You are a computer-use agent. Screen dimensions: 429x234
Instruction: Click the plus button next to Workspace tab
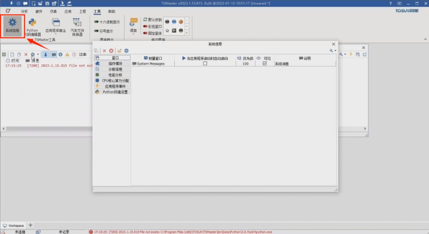click(31, 226)
